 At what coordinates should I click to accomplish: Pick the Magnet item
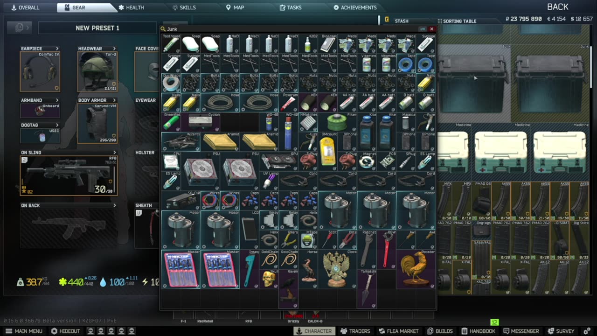click(367, 161)
